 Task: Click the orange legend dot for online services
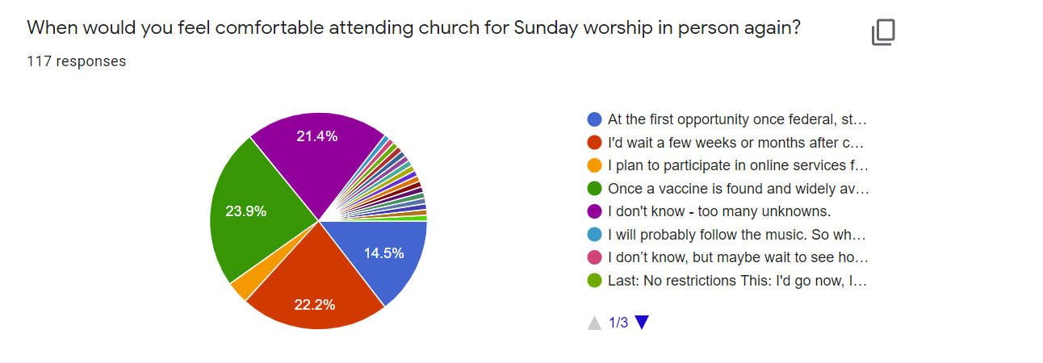click(x=594, y=165)
